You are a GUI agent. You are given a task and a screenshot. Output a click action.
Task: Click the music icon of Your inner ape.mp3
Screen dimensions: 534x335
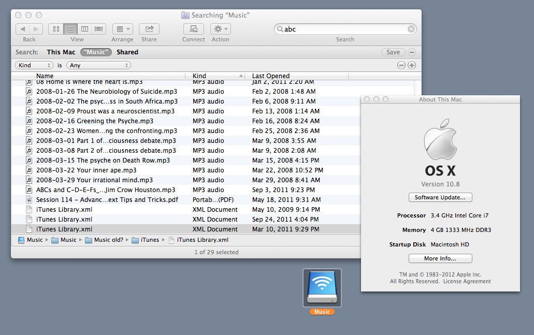tap(30, 170)
